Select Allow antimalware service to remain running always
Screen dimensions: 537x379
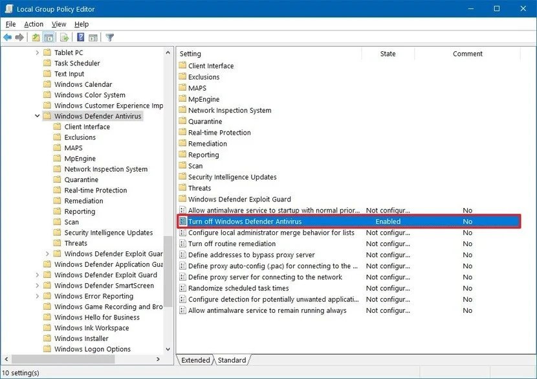point(349,310)
